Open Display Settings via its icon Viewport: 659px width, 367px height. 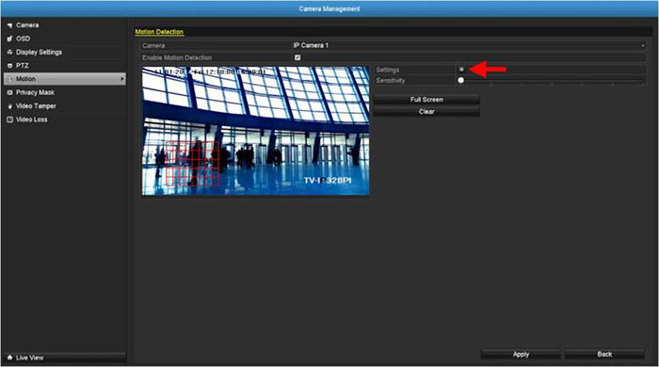pos(9,53)
